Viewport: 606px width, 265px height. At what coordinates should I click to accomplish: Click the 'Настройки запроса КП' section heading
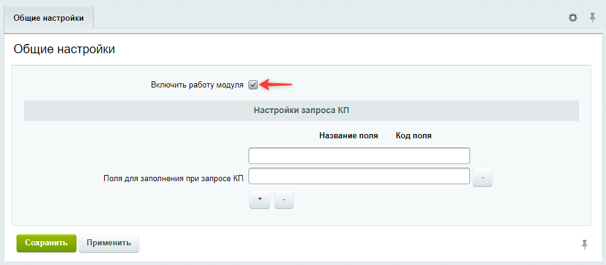(301, 111)
